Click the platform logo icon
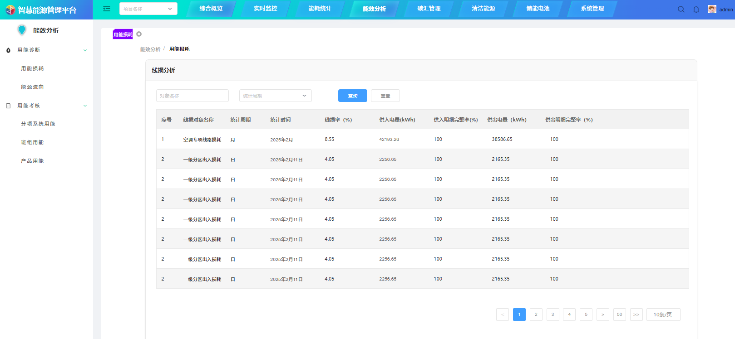The height and width of the screenshot is (339, 735). (10, 10)
